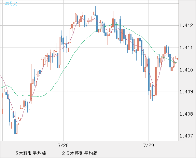The image size is (196, 158).
Task: Click the 30分足 timeframe label
Action: (11, 3)
